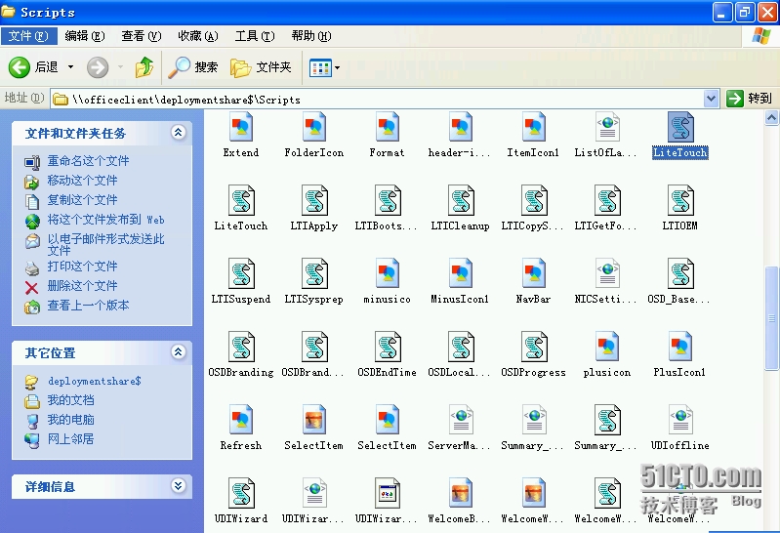
Task: Click the Views icon in toolbar
Action: [x=320, y=67]
